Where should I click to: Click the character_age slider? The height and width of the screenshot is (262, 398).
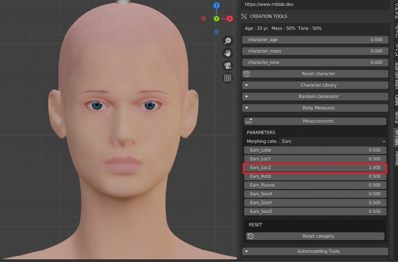pos(315,40)
